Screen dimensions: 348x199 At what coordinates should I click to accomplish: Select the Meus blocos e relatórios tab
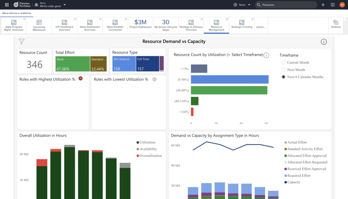tap(17, 13)
